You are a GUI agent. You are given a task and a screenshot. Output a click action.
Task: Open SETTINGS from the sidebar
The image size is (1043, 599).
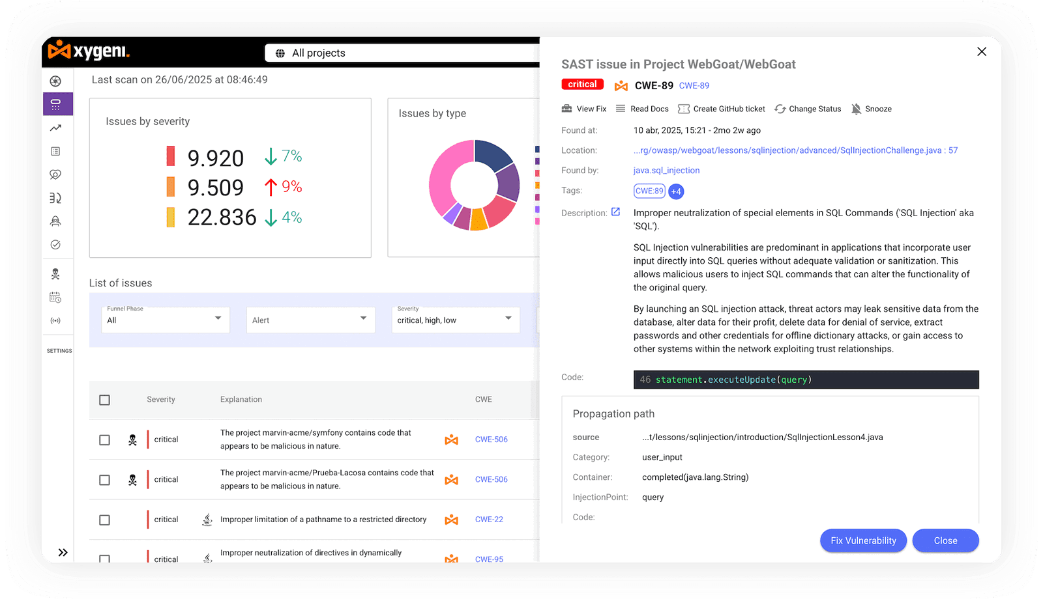point(59,350)
